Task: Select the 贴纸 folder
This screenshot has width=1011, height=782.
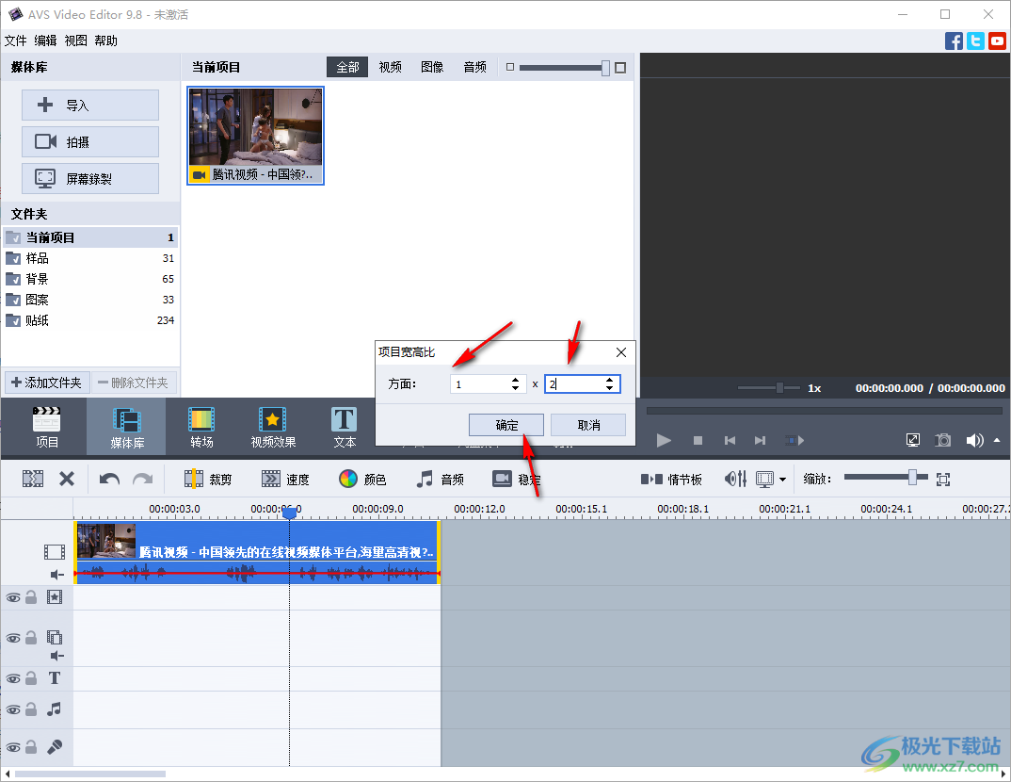Action: pyautogui.click(x=90, y=320)
